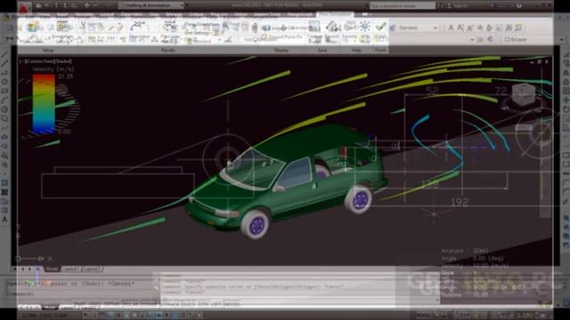The width and height of the screenshot is (570, 320).
Task: Click the line tool icon in left toolbar
Action: coord(4,54)
